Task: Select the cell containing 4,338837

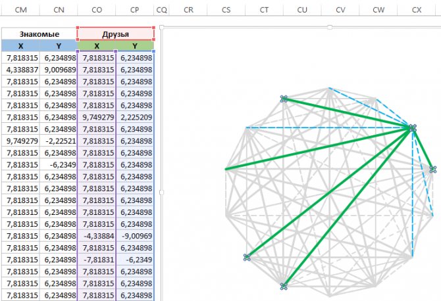Action: click(x=20, y=70)
